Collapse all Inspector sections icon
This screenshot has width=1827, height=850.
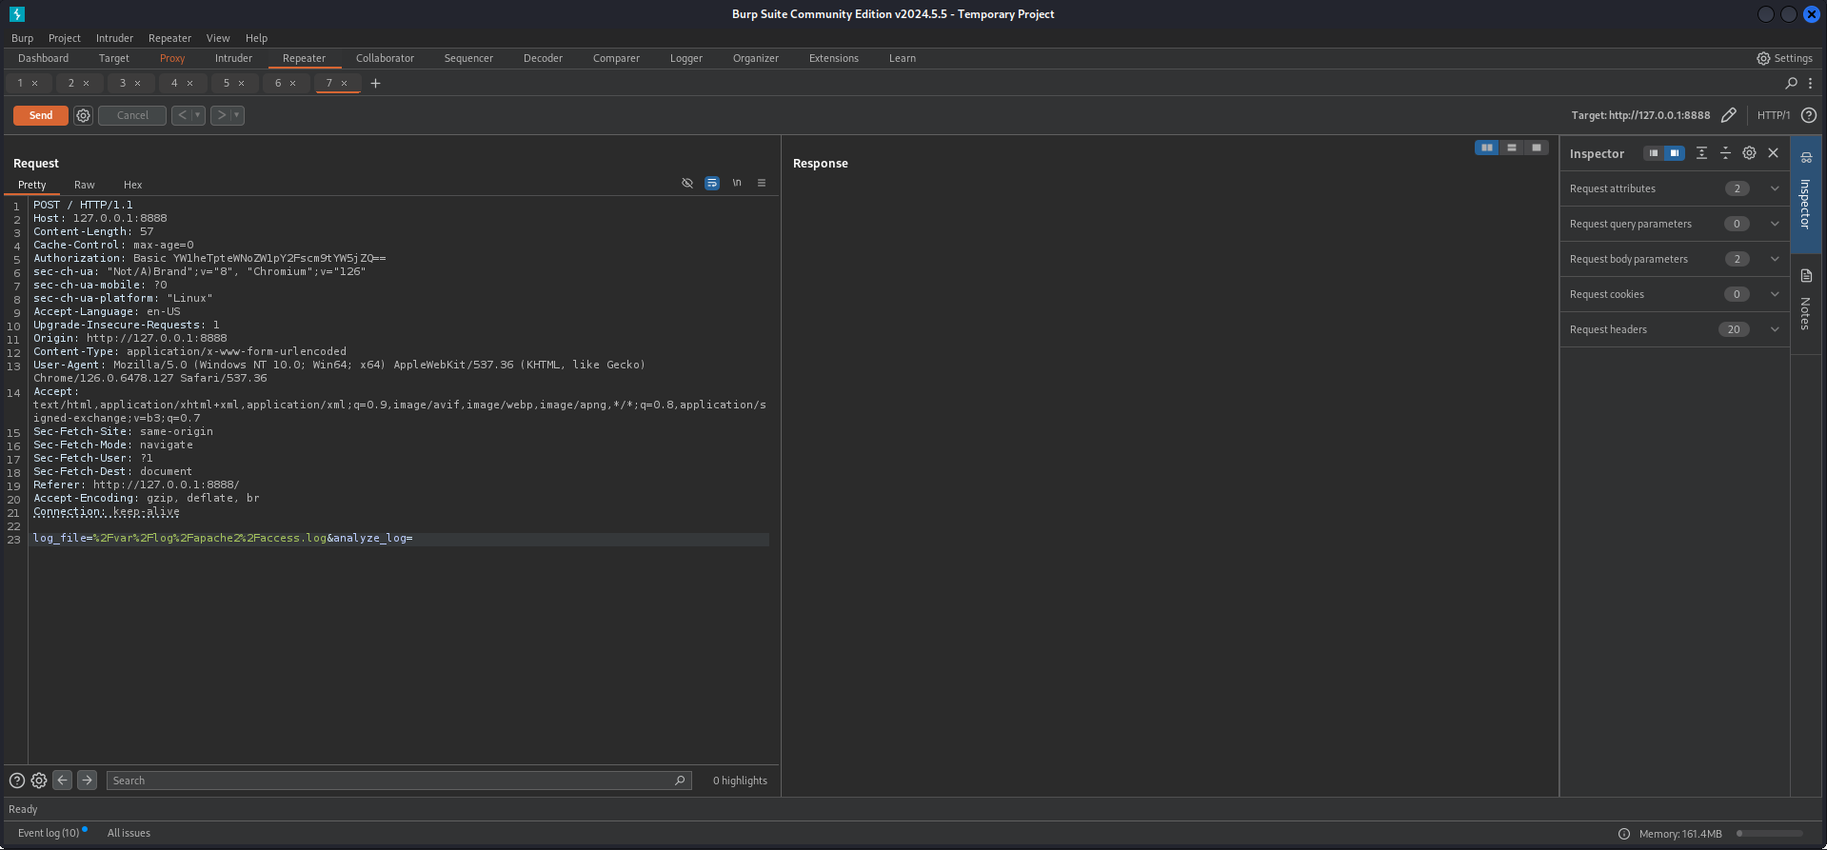pyautogui.click(x=1725, y=153)
